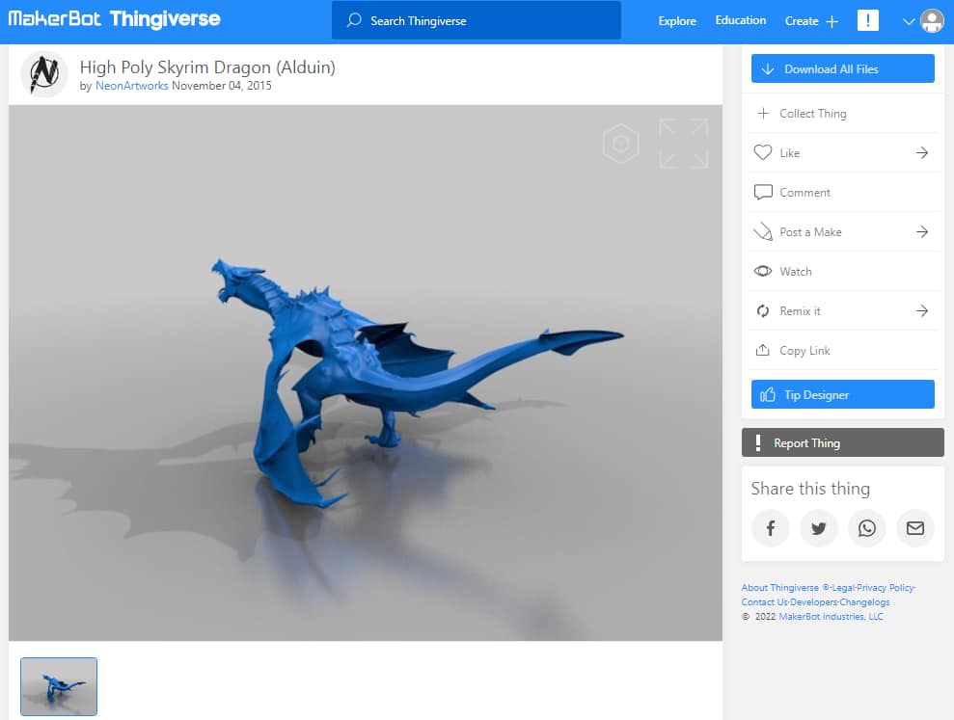
Task: Open the Developers footer link
Action: pyautogui.click(x=813, y=602)
